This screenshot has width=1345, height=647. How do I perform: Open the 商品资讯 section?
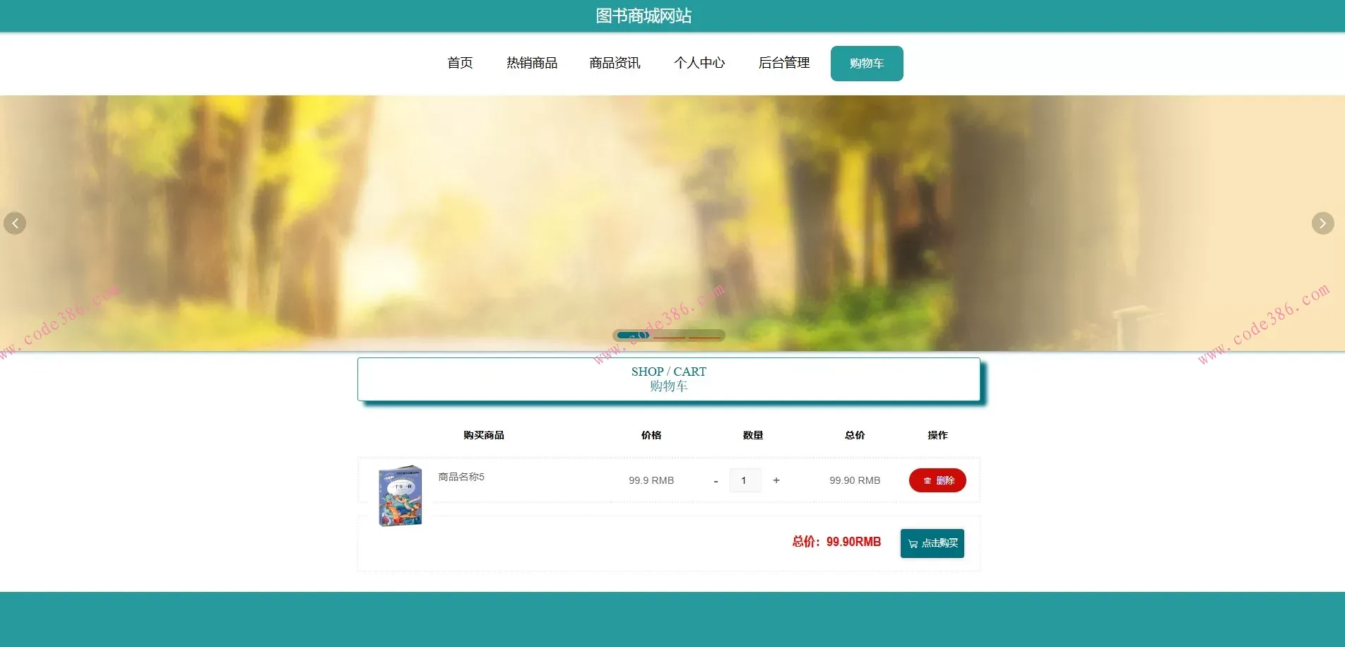614,63
